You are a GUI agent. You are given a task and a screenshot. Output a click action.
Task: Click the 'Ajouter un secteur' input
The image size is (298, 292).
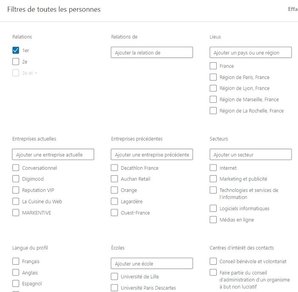250,154
